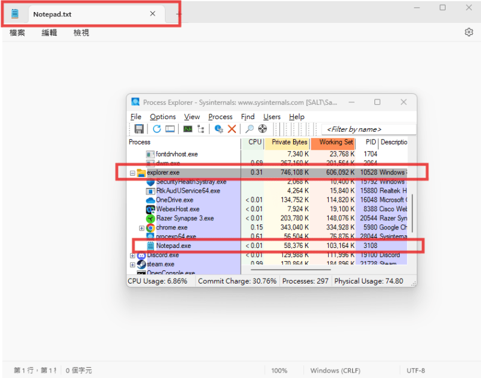481x378 pixels.
Task: Click the vertical scrollbar in the process list
Action: coord(412,213)
